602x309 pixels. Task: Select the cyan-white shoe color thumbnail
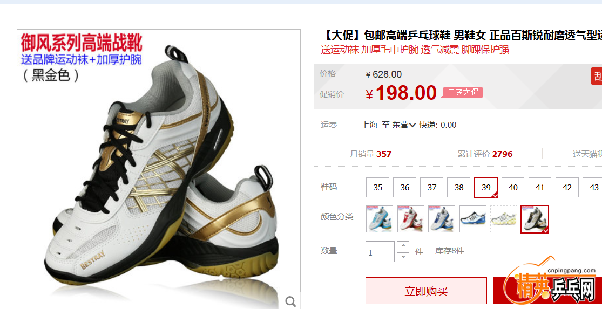[380, 219]
